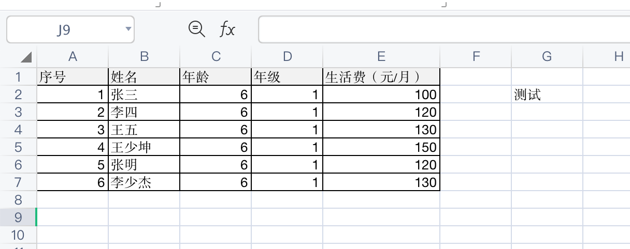Select column A header
The image size is (630, 249).
pos(73,57)
